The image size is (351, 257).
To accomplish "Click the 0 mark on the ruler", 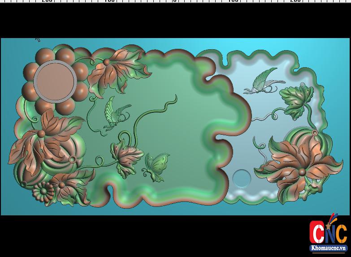I will click(x=175, y=1).
